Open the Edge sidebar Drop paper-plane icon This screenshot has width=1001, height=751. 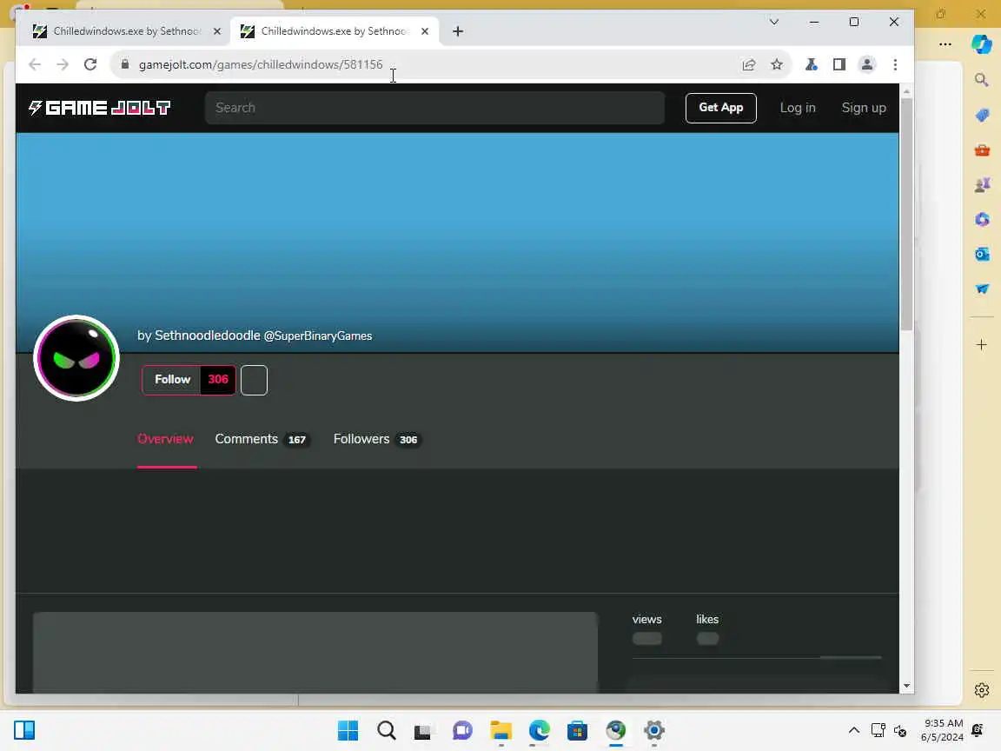point(982,289)
